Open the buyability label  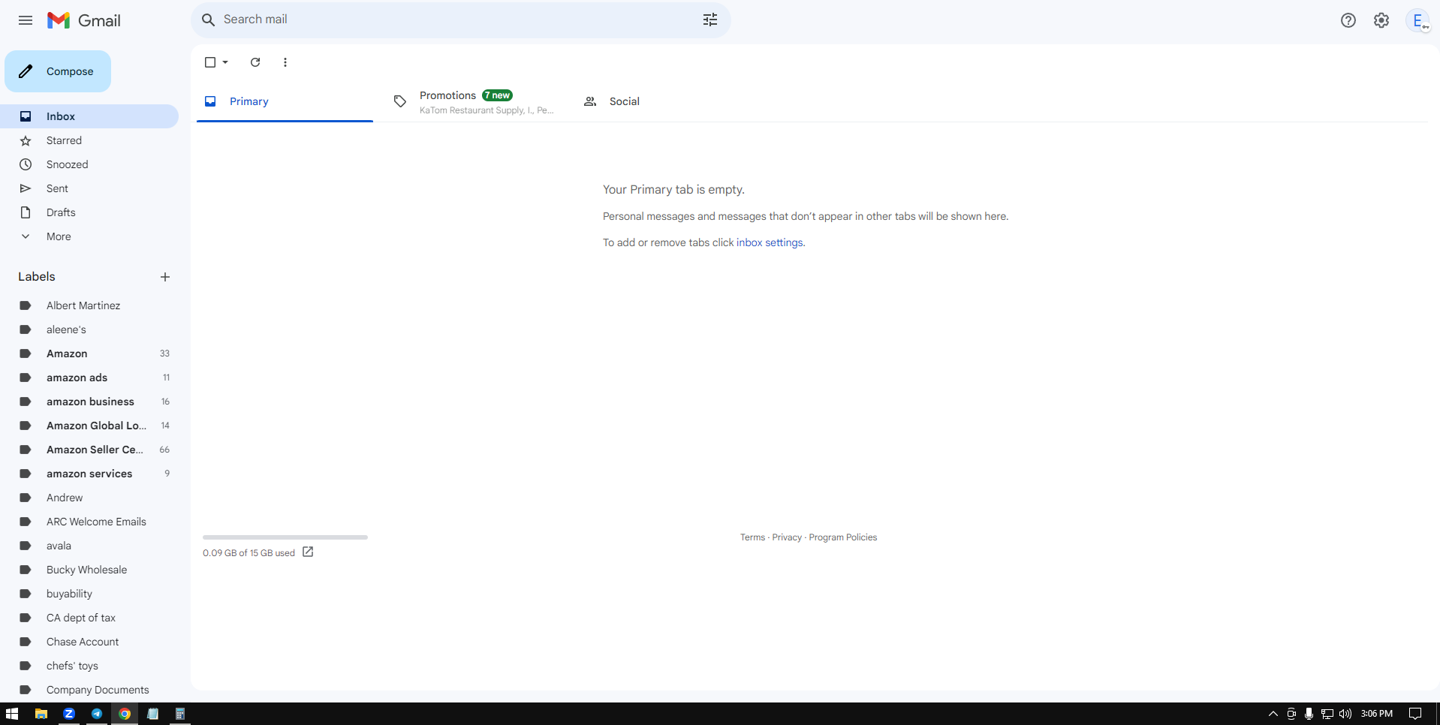tap(89, 594)
